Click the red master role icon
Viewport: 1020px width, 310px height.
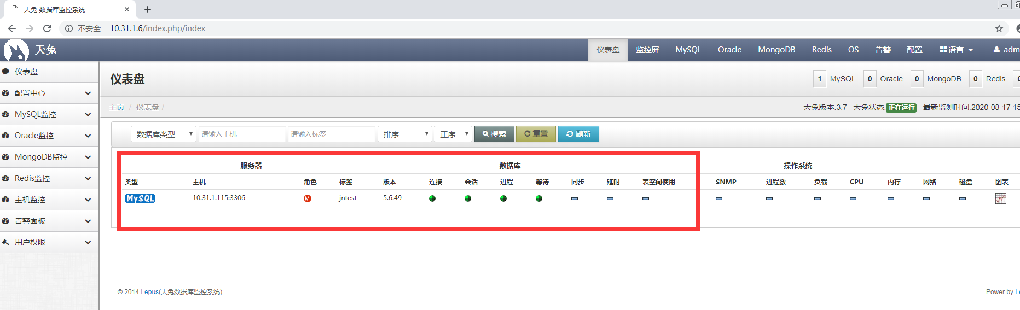pyautogui.click(x=308, y=198)
